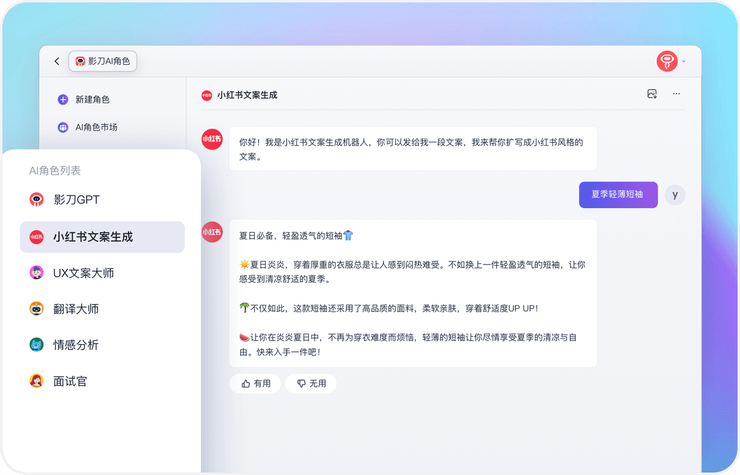Open the three-dot more options menu
Viewport: 740px width, 475px height.
coord(676,94)
